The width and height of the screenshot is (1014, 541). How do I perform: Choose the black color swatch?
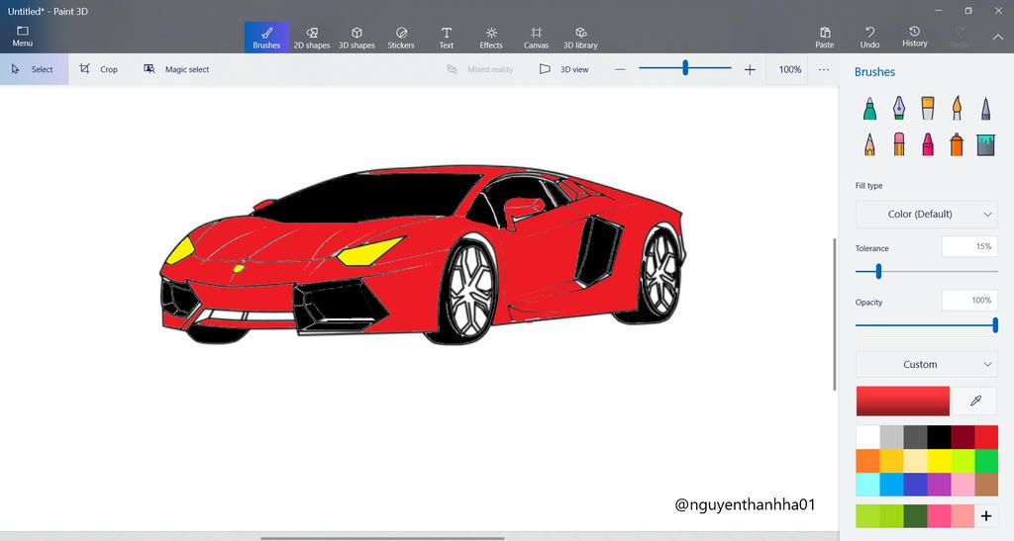tap(939, 437)
